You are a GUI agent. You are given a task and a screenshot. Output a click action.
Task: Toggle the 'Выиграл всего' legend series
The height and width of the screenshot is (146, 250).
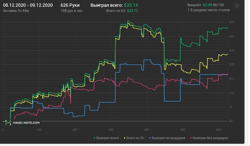[106, 137]
